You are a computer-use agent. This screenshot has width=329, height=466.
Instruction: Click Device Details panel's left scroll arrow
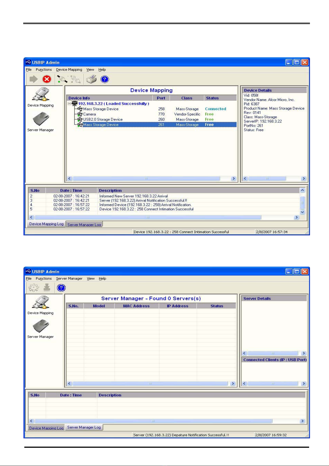click(x=245, y=179)
